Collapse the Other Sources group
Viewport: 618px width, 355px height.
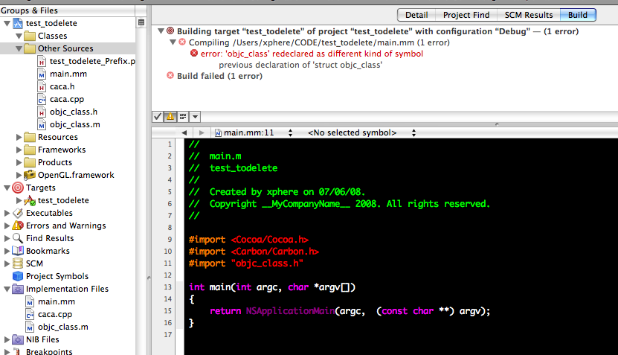click(x=19, y=48)
